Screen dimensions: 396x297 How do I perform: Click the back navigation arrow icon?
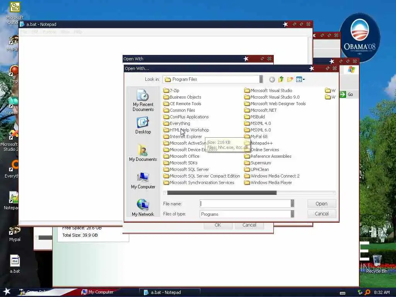[272, 80]
